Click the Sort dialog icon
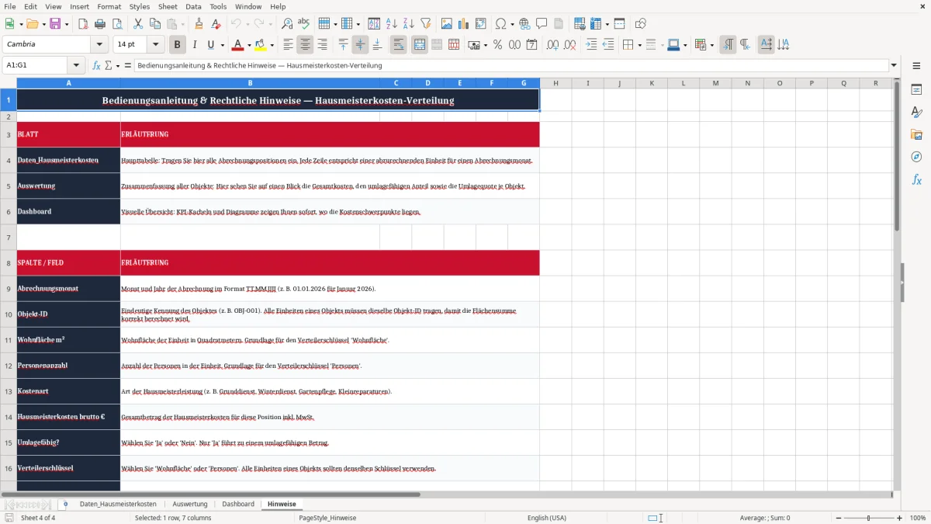This screenshot has width=931, height=524. 374,24
